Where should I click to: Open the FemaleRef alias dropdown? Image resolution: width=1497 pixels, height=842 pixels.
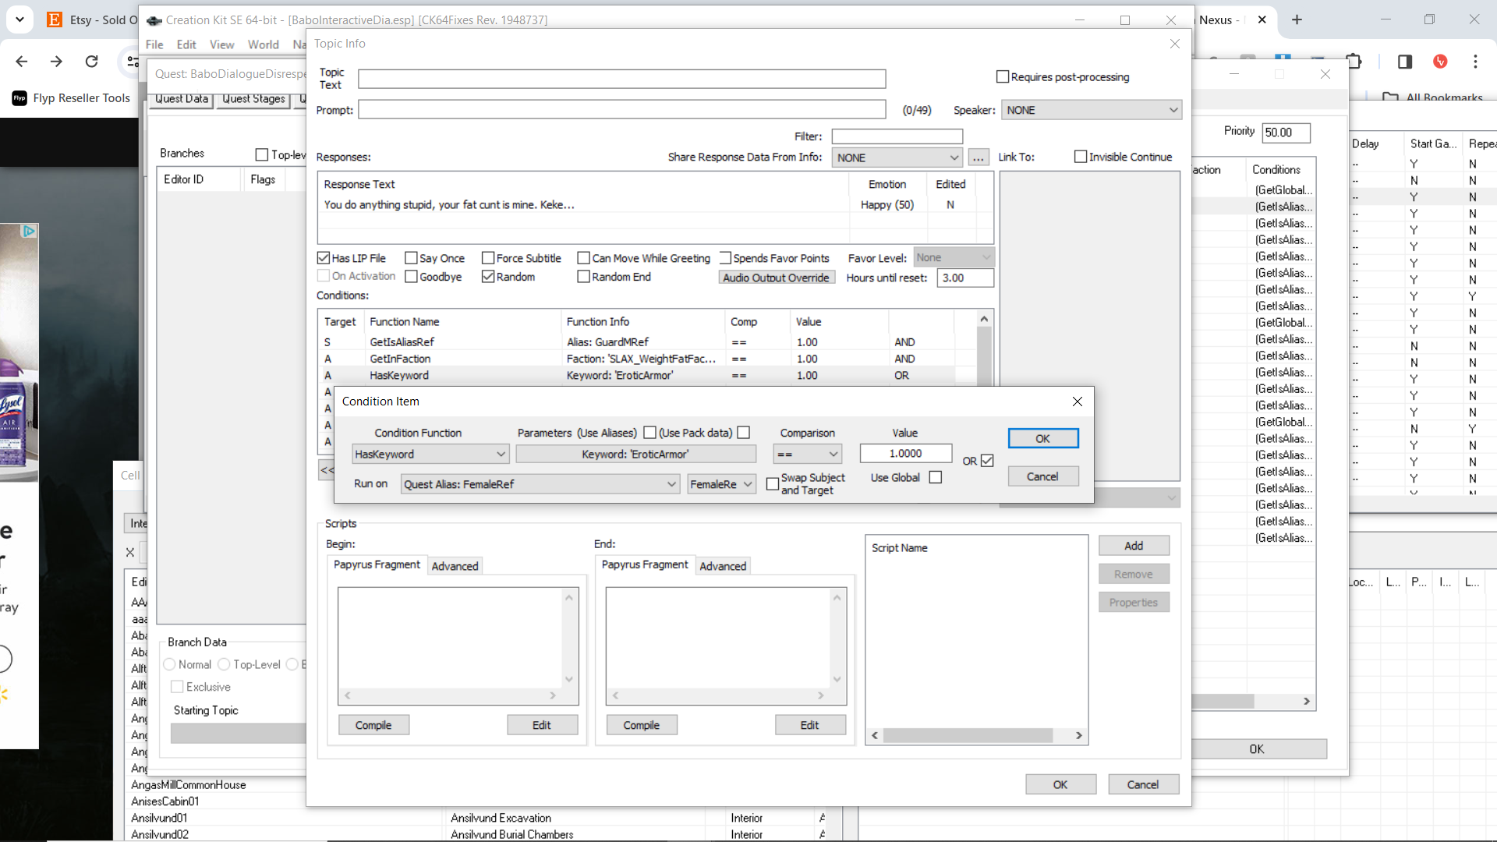coord(721,484)
